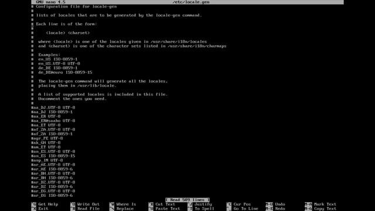
Task: Place cursor on '#ar_AE ISO-8859-6' line
Action: pyautogui.click(x=52, y=169)
